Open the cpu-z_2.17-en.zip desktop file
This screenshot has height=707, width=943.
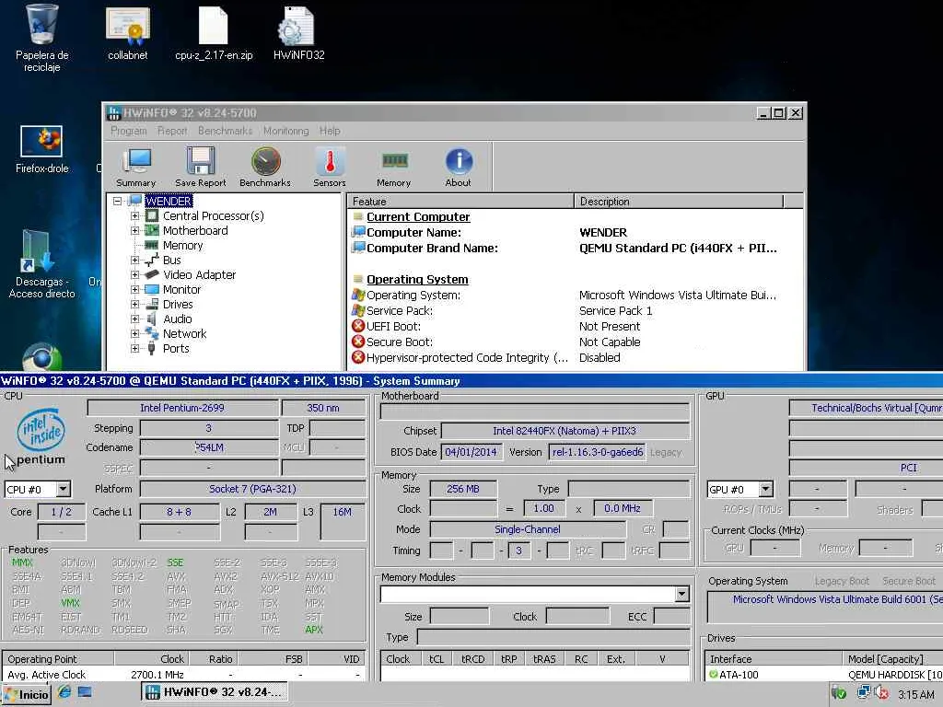coord(214,34)
